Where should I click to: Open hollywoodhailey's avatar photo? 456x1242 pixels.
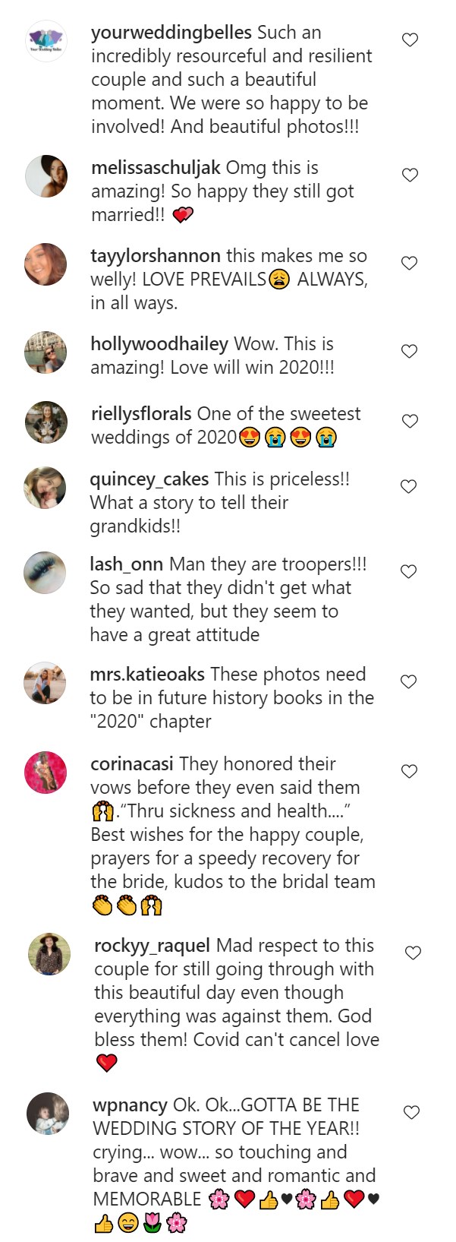(46, 352)
